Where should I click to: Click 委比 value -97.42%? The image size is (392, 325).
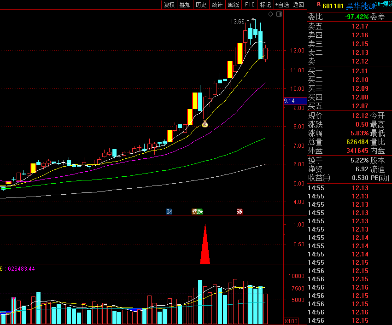click(x=357, y=17)
